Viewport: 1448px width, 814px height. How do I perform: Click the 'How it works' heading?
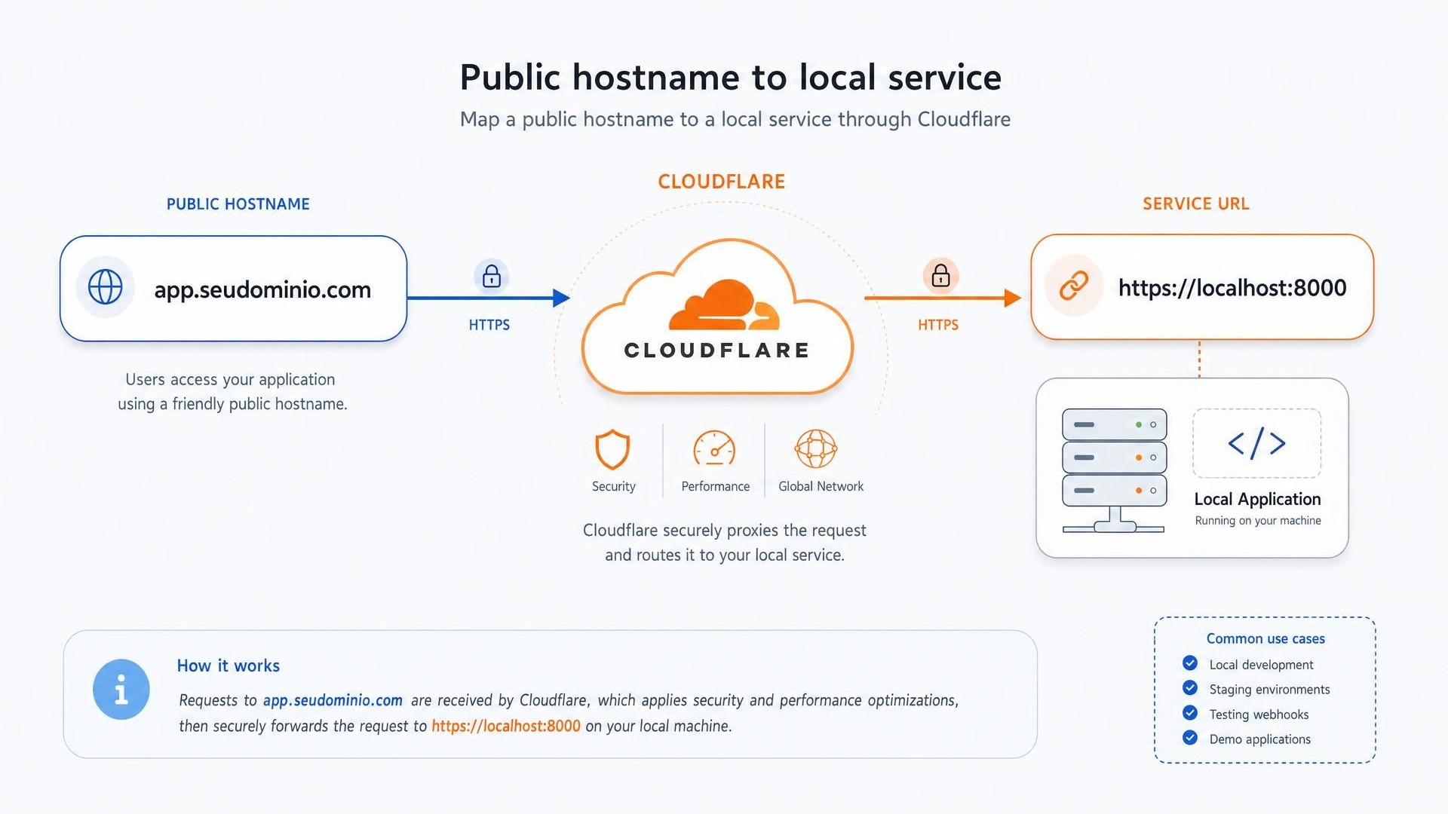(x=229, y=666)
